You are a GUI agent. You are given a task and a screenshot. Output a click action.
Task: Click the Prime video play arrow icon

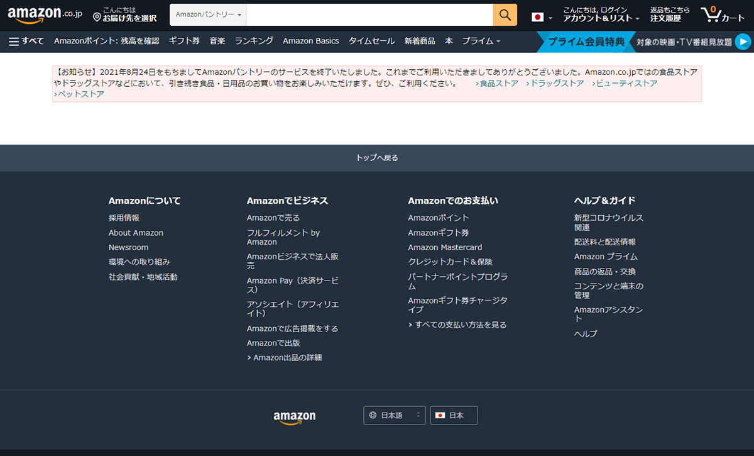[743, 42]
